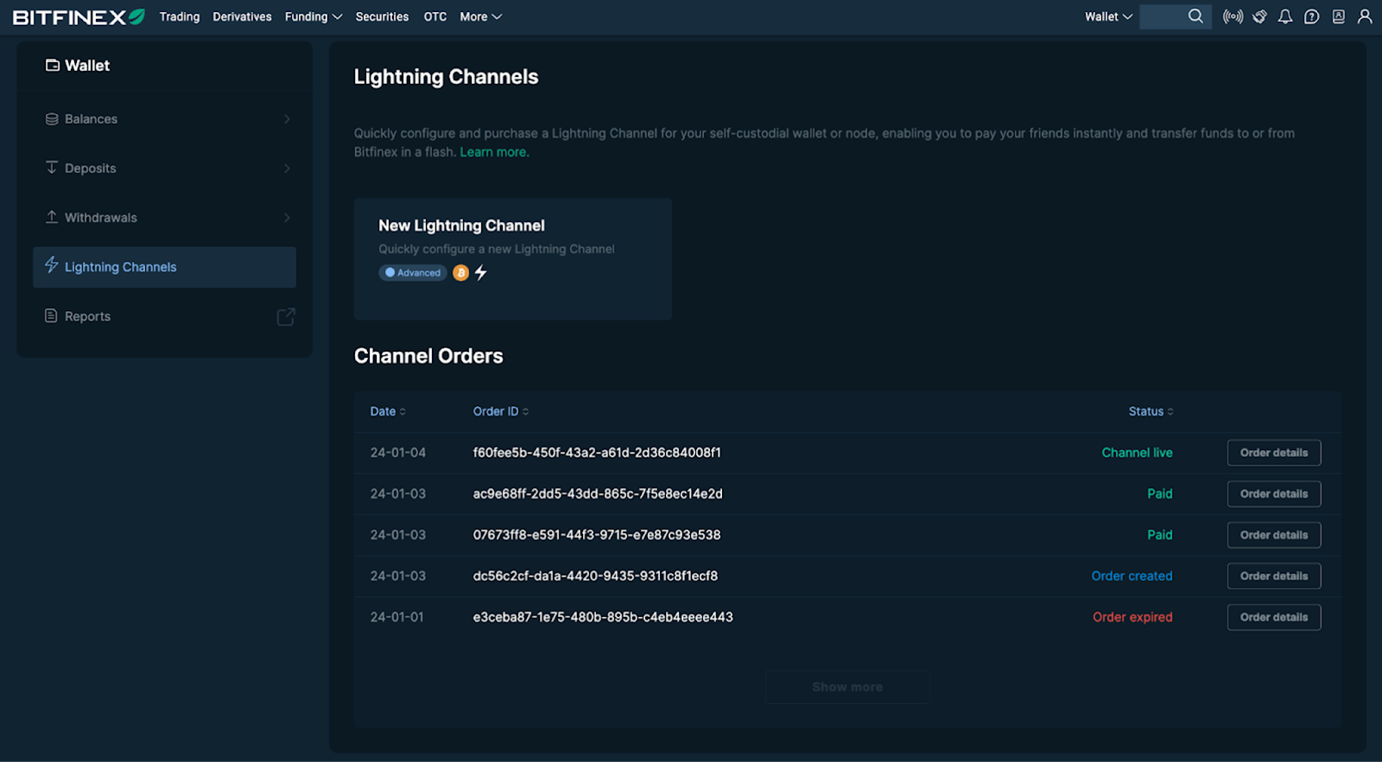Sort channel orders by Date
The height and width of the screenshot is (762, 1382).
click(388, 411)
